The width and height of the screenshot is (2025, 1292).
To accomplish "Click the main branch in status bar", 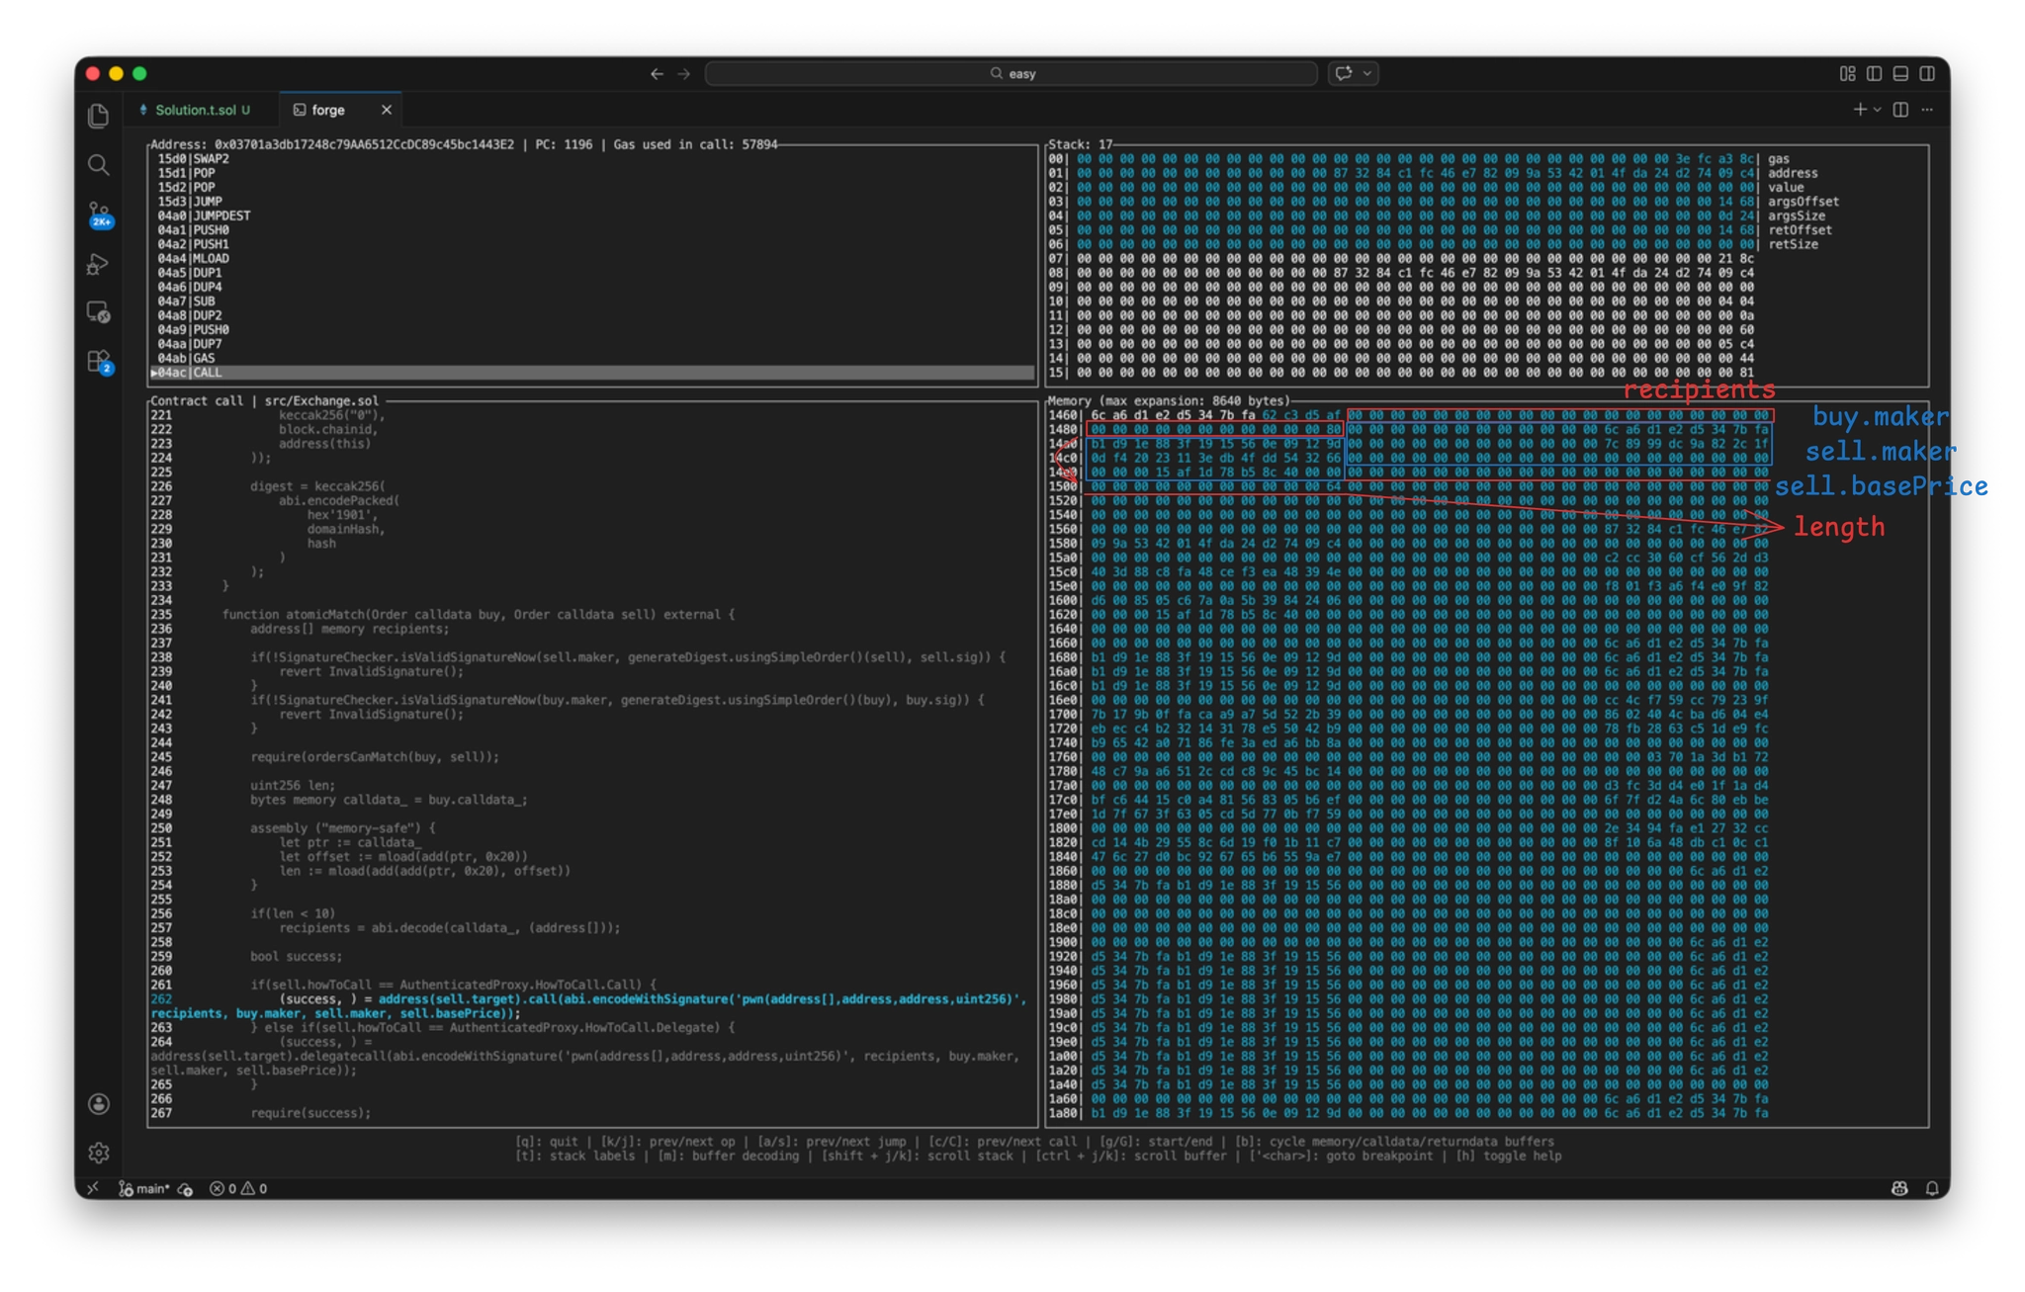I will point(144,1188).
